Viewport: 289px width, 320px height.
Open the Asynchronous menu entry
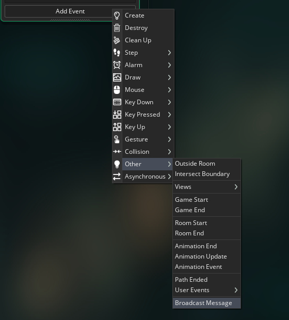(x=143, y=177)
